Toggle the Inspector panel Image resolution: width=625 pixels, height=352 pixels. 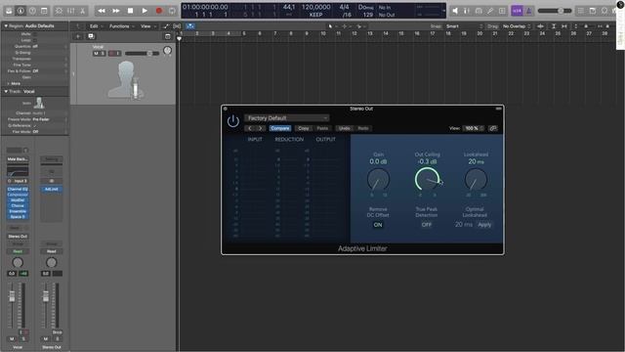tap(21, 11)
